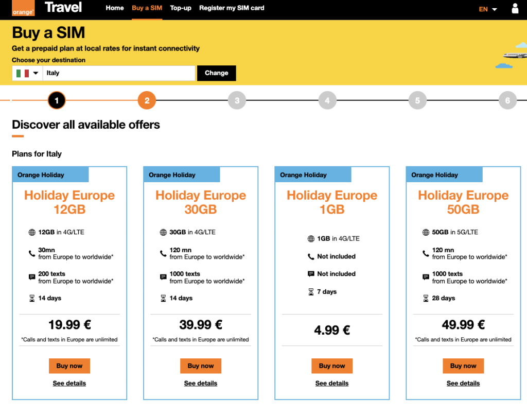Click the hourglass icon in 1GB plan

click(x=311, y=292)
